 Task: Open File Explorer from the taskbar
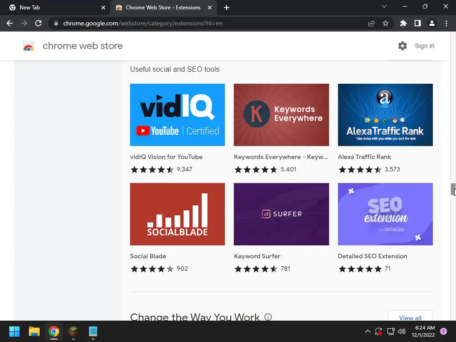pos(34,331)
